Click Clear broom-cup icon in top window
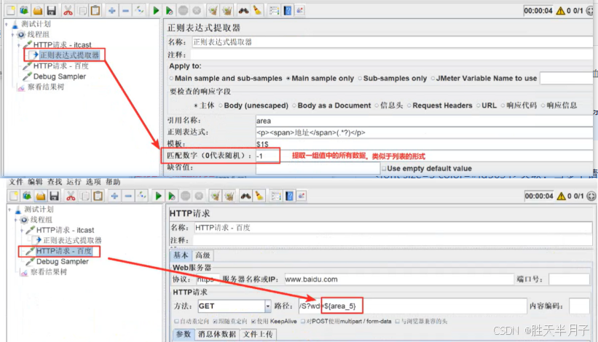Viewport: 598px width, 342px height. click(213, 11)
